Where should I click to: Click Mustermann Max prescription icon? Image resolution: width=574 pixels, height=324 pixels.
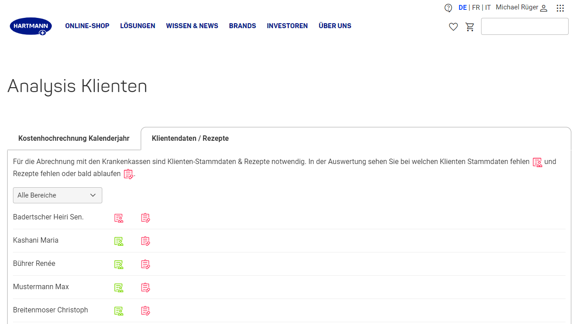145,288
